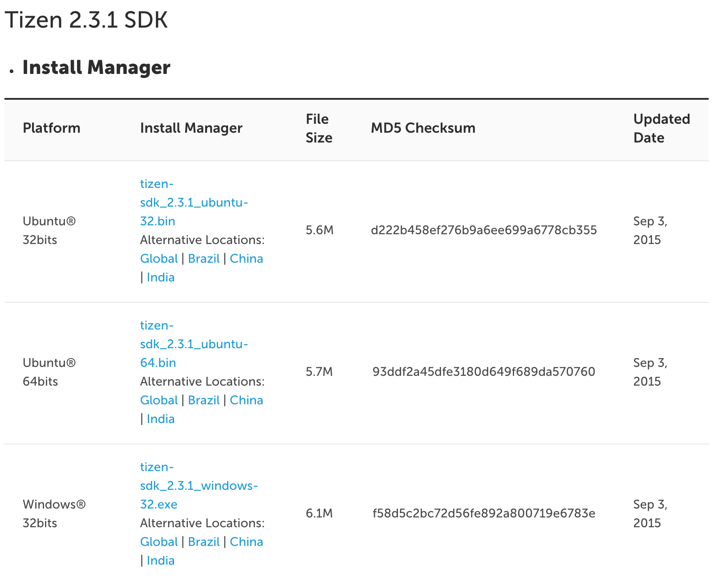Click the Platform column header
714x578 pixels.
click(52, 128)
